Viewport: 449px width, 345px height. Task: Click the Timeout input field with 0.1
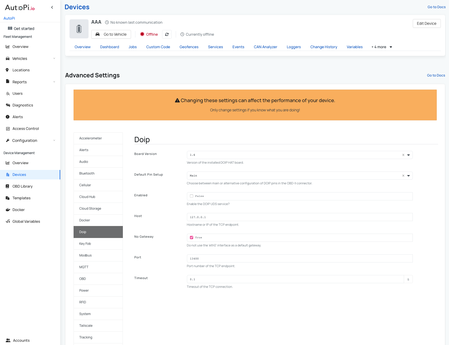tap(295, 279)
